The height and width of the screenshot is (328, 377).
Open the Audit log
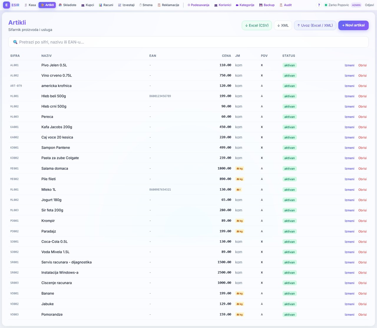point(286,5)
